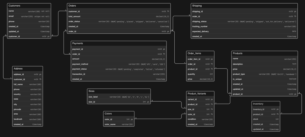The image size is (305, 137).
Task: Click customer_id primary key row in Customers
Action: [29, 36]
